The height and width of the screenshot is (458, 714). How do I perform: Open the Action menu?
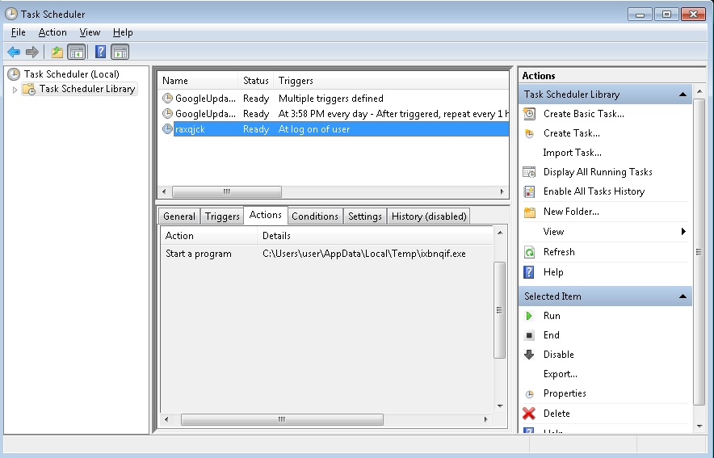click(52, 32)
